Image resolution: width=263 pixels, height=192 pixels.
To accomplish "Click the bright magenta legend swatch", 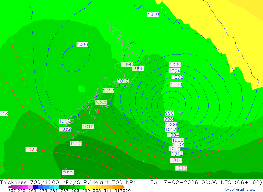I will point(25,187).
